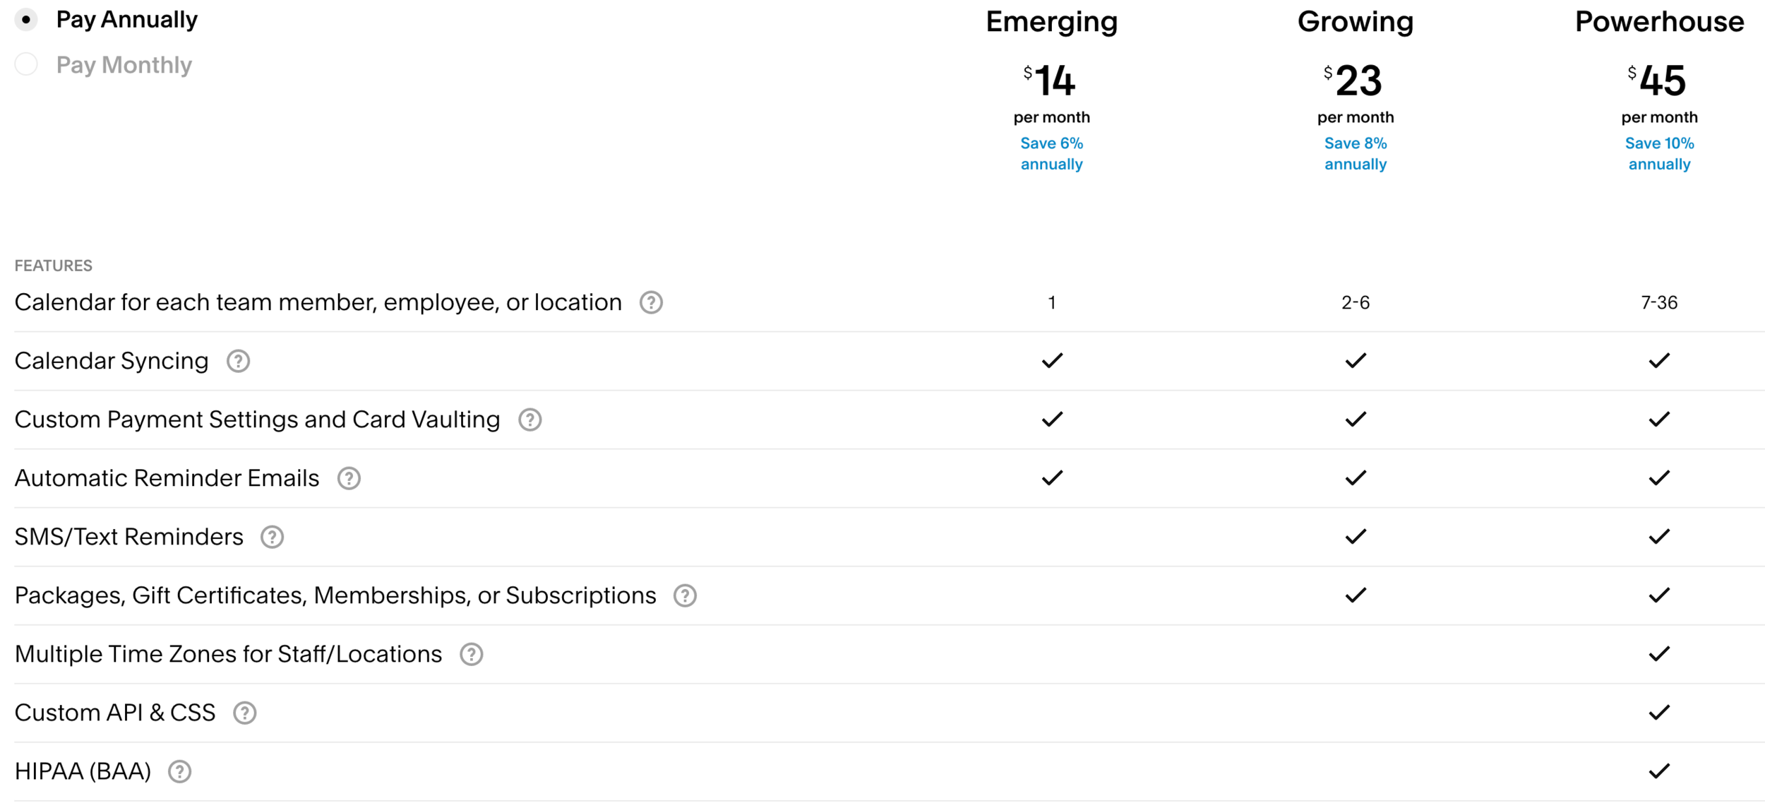Select the Pay Monthly radio button

(26, 65)
